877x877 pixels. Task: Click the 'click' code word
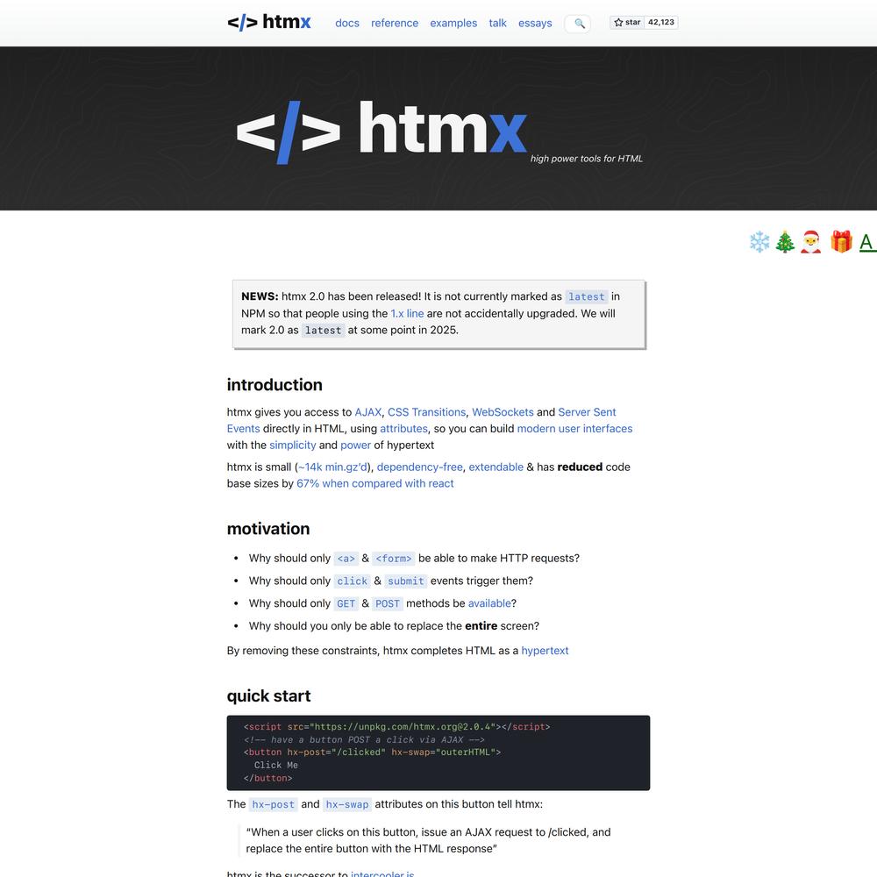pyautogui.click(x=352, y=581)
